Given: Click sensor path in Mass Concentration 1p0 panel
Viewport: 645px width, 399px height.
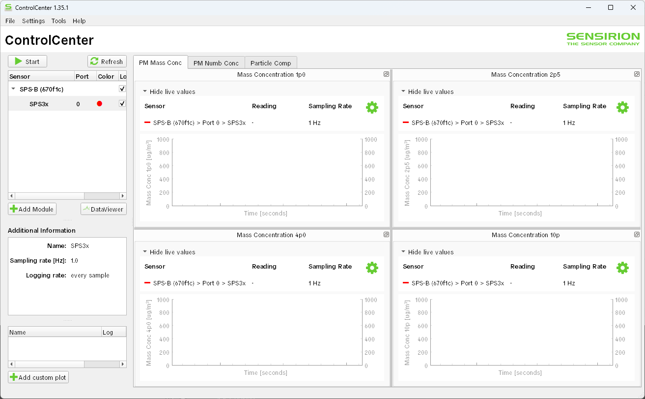Looking at the screenshot, I should (199, 123).
